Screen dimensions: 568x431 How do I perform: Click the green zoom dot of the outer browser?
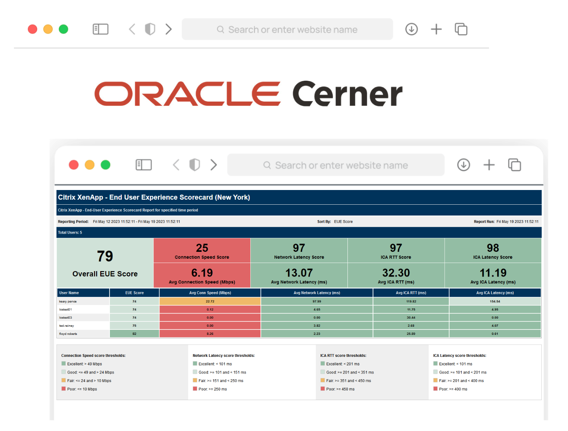click(63, 29)
